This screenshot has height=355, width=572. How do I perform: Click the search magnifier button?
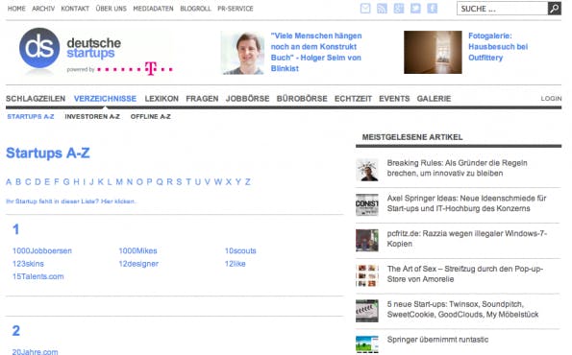554,9
